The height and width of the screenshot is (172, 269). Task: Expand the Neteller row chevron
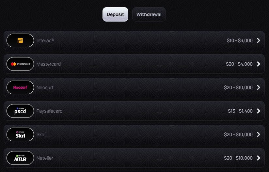point(259,158)
